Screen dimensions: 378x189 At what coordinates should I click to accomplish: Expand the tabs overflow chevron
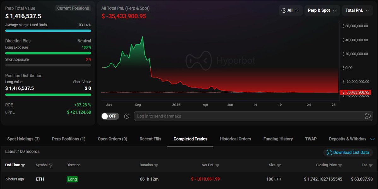tap(372, 139)
